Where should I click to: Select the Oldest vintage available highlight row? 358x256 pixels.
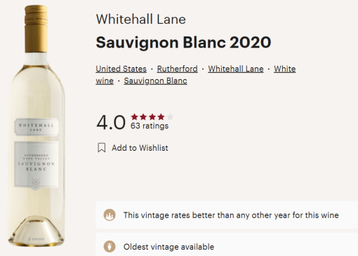227,245
